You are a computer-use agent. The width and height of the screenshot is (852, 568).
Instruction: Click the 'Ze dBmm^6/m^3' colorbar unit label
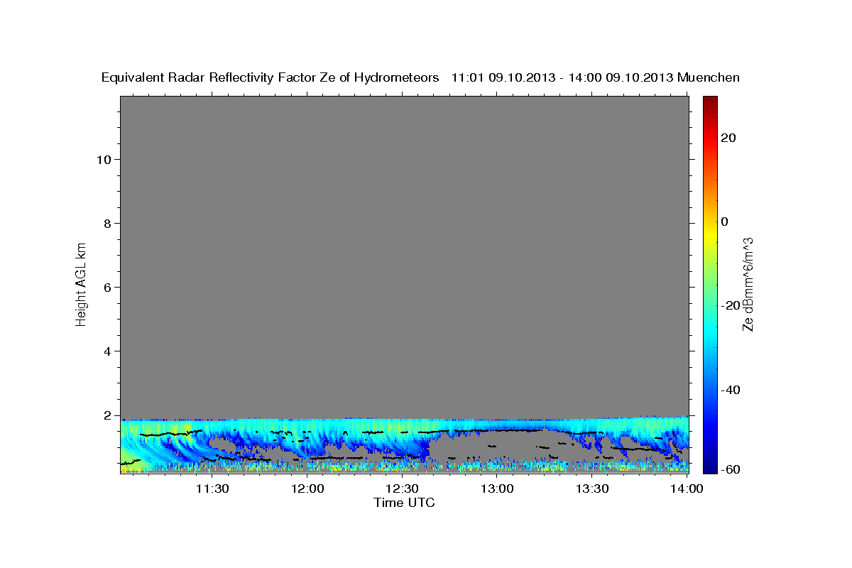pos(748,284)
